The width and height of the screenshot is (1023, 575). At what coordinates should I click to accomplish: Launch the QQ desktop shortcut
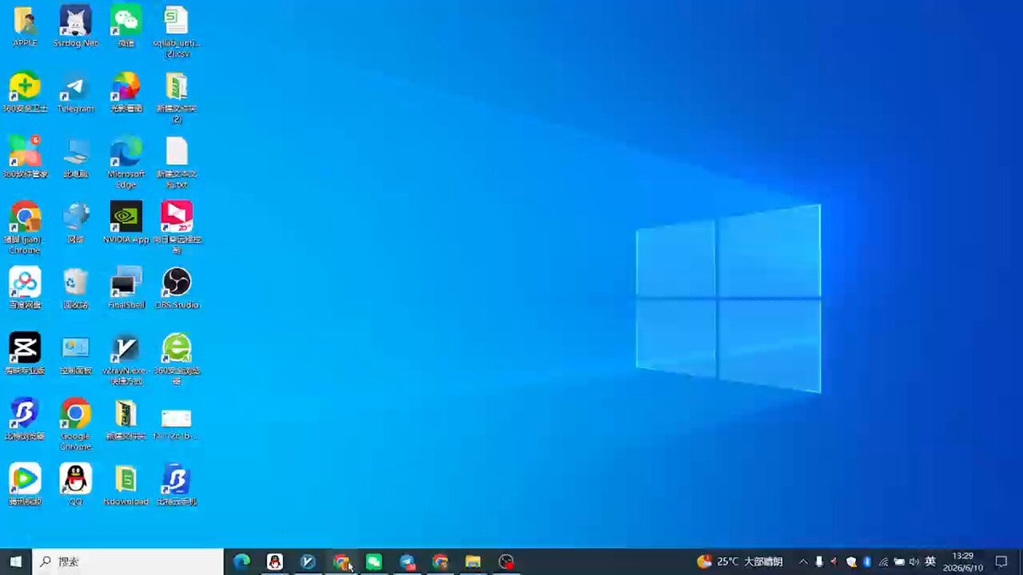75,485
